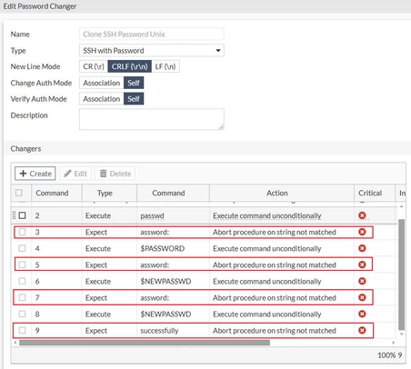Click the 'successfully' command cell
The width and height of the screenshot is (411, 369).
tap(159, 331)
